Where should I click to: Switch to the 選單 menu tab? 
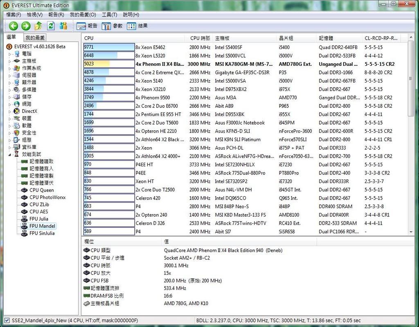[11, 37]
